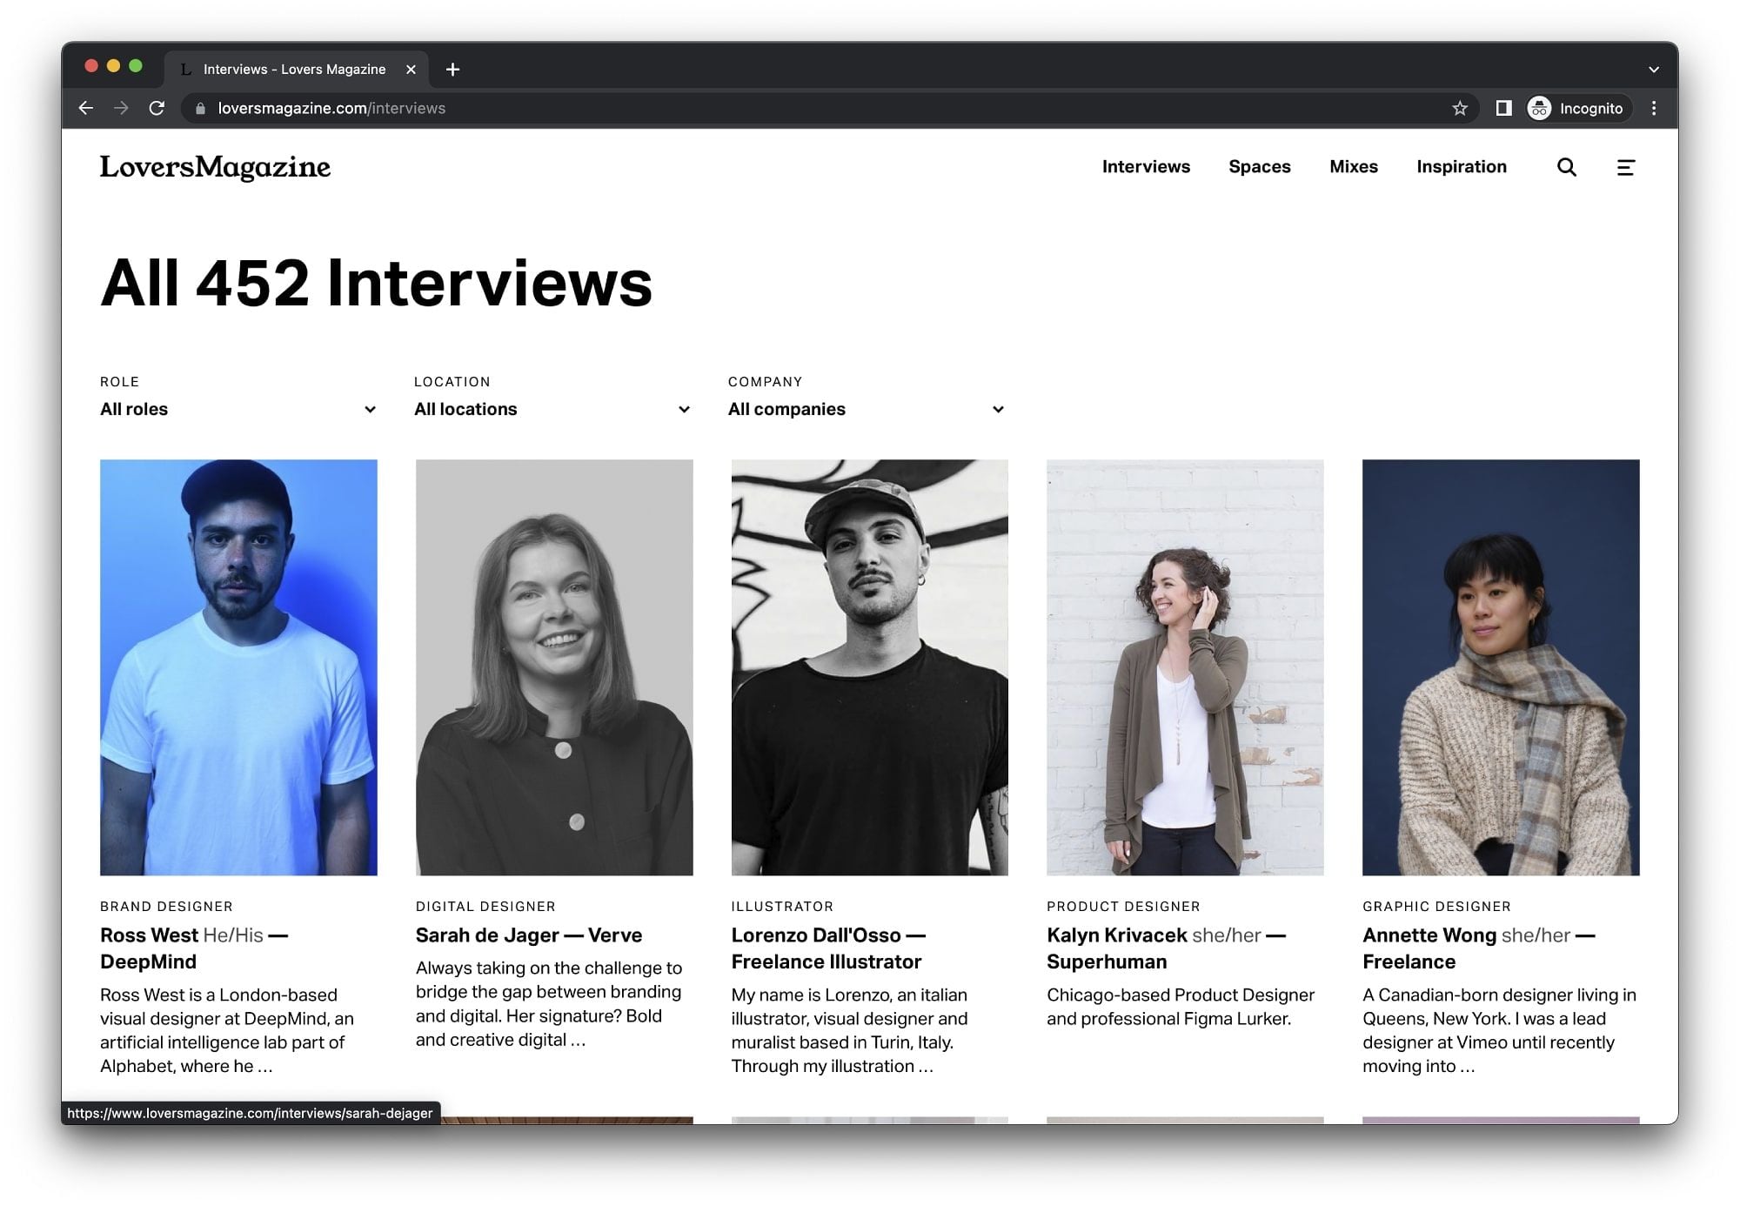The image size is (1740, 1206).
Task: Open the search icon on Lovers Magazine
Action: pyautogui.click(x=1566, y=167)
